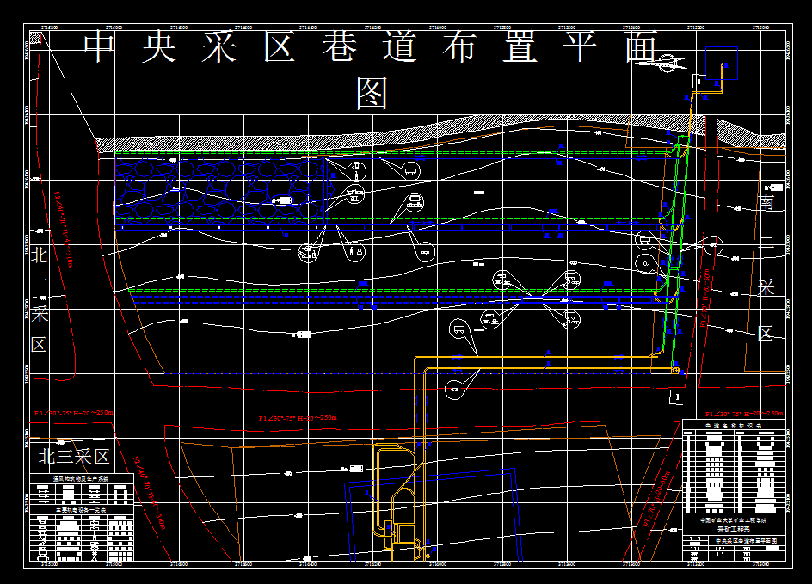Select the red F1 fault label above 北三采区
The image size is (812, 584).
coord(73,413)
